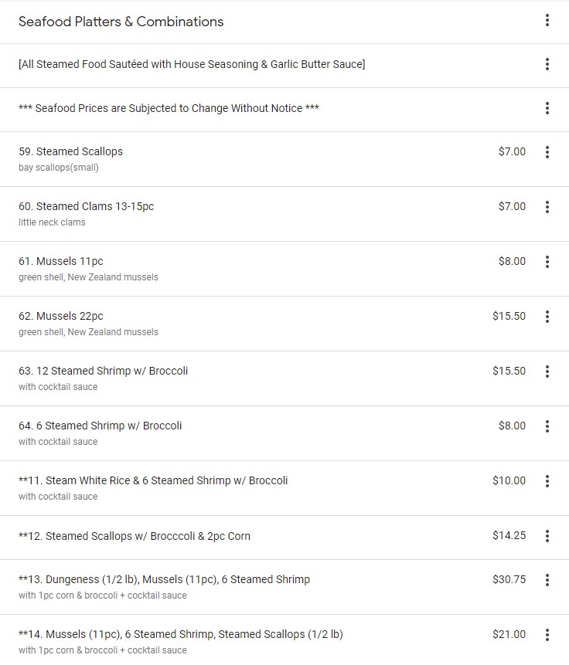Click three-dot menu on House Seasoning note

[x=547, y=64]
